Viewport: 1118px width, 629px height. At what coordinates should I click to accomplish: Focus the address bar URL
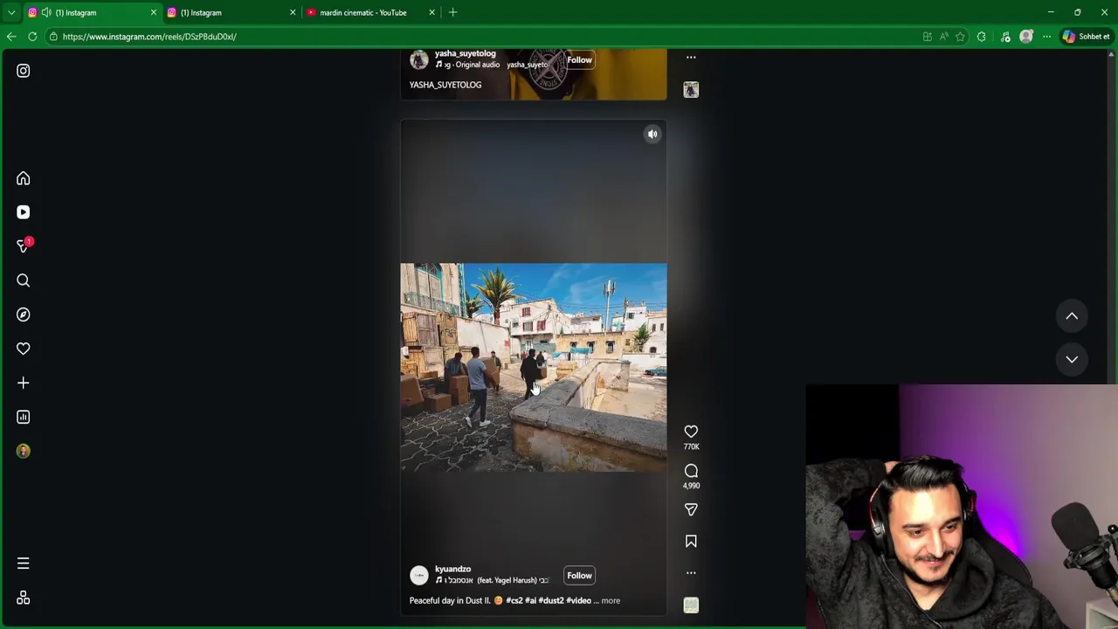tap(149, 37)
